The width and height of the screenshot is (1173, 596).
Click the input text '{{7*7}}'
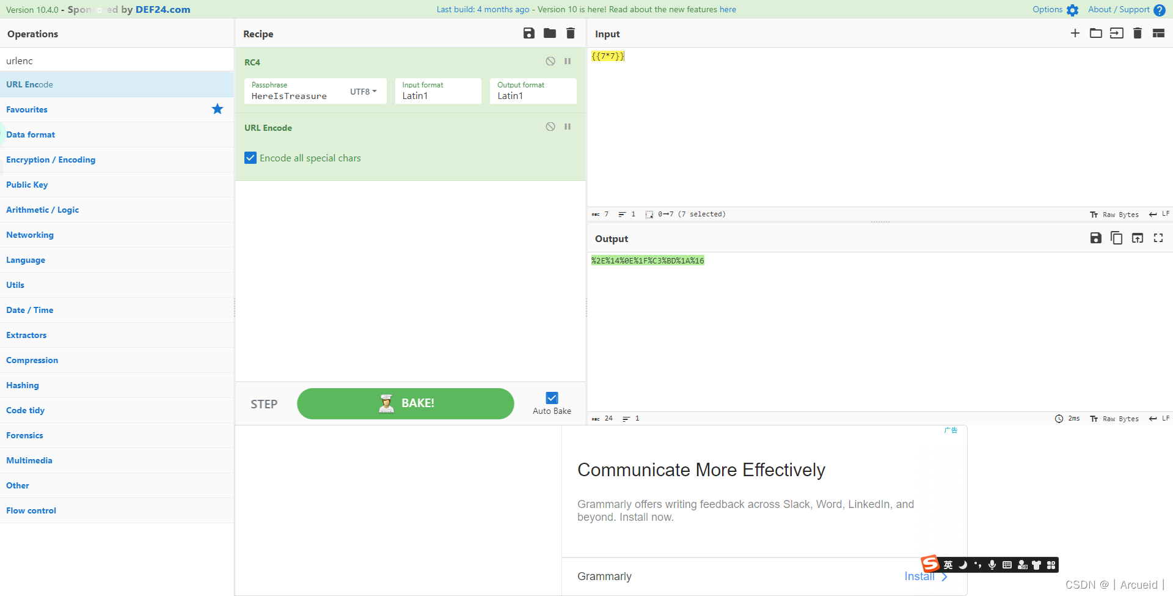608,56
